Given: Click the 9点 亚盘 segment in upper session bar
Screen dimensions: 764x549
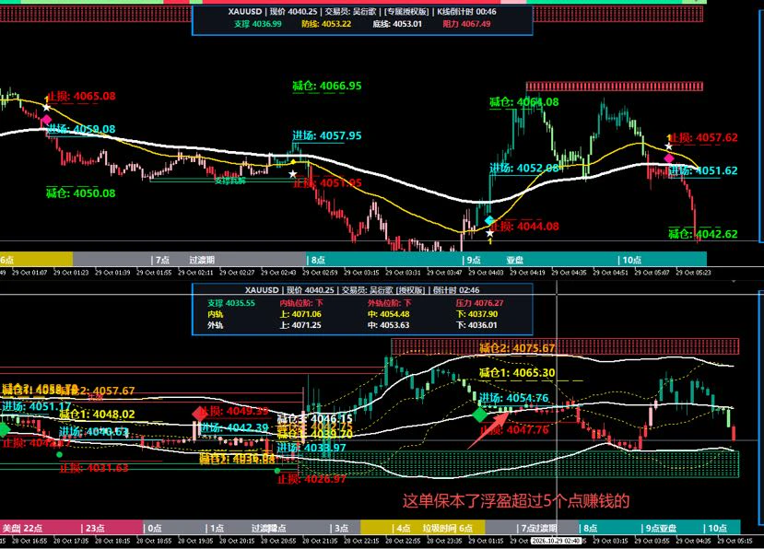Looking at the screenshot, I should click(x=540, y=260).
